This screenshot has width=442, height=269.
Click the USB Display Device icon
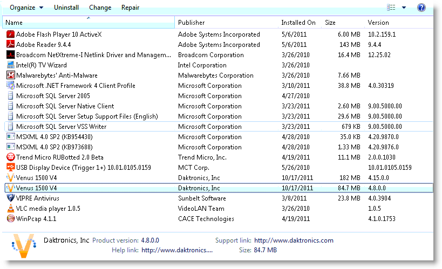(10, 168)
